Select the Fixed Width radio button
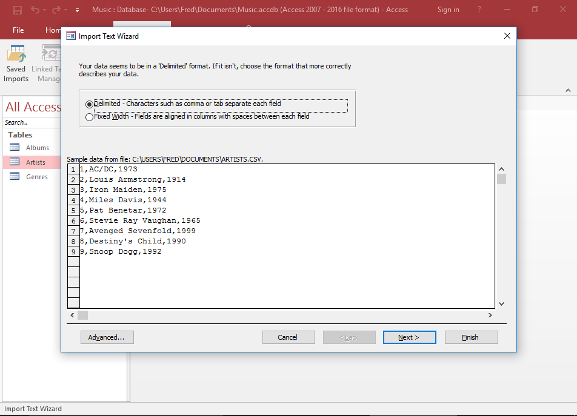The width and height of the screenshot is (577, 416). [89, 117]
